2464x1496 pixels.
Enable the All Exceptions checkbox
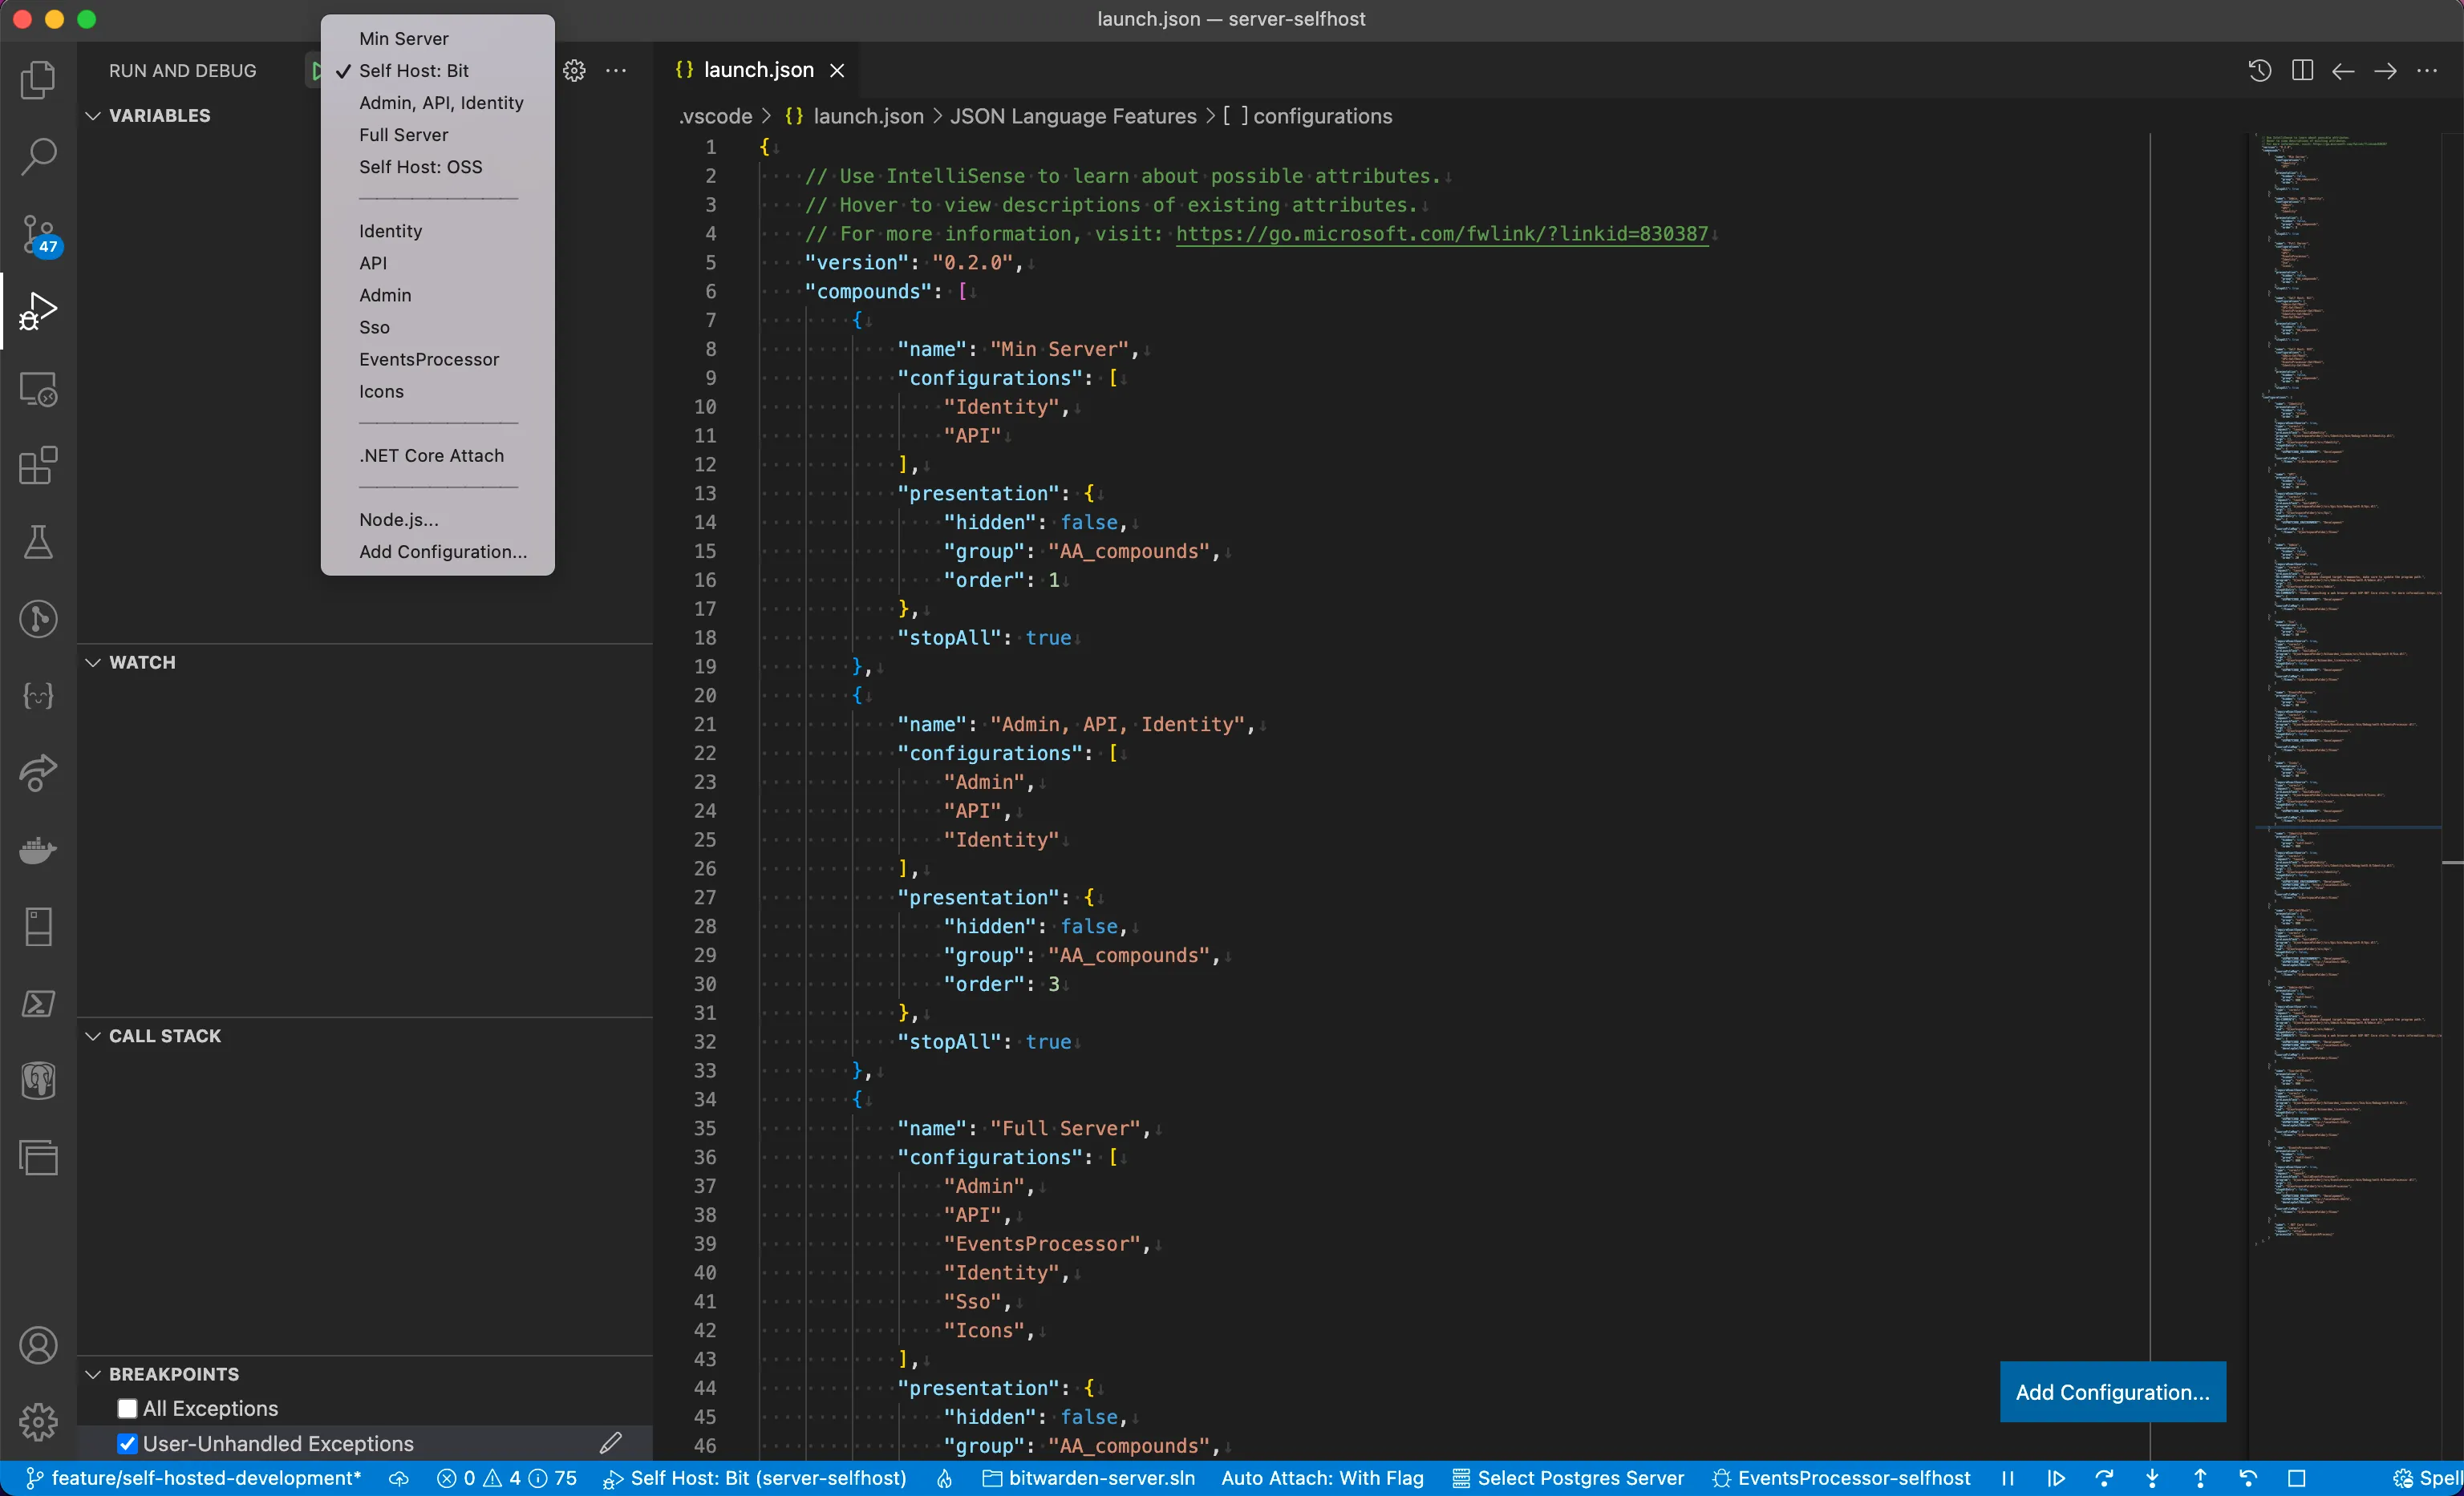[127, 1407]
